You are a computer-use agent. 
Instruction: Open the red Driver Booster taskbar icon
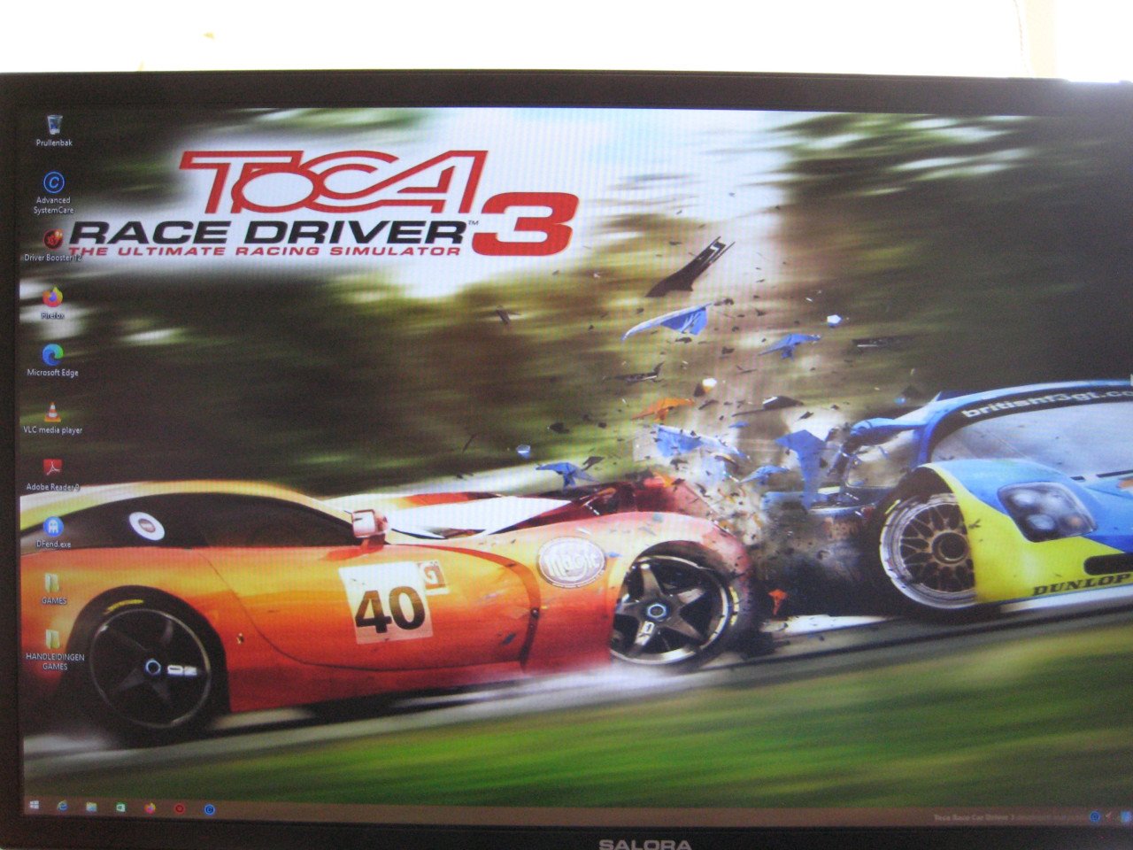tap(179, 808)
